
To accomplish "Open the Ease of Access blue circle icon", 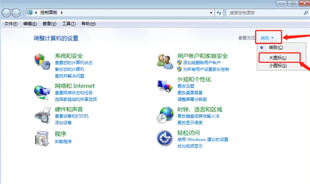I will (x=165, y=138).
